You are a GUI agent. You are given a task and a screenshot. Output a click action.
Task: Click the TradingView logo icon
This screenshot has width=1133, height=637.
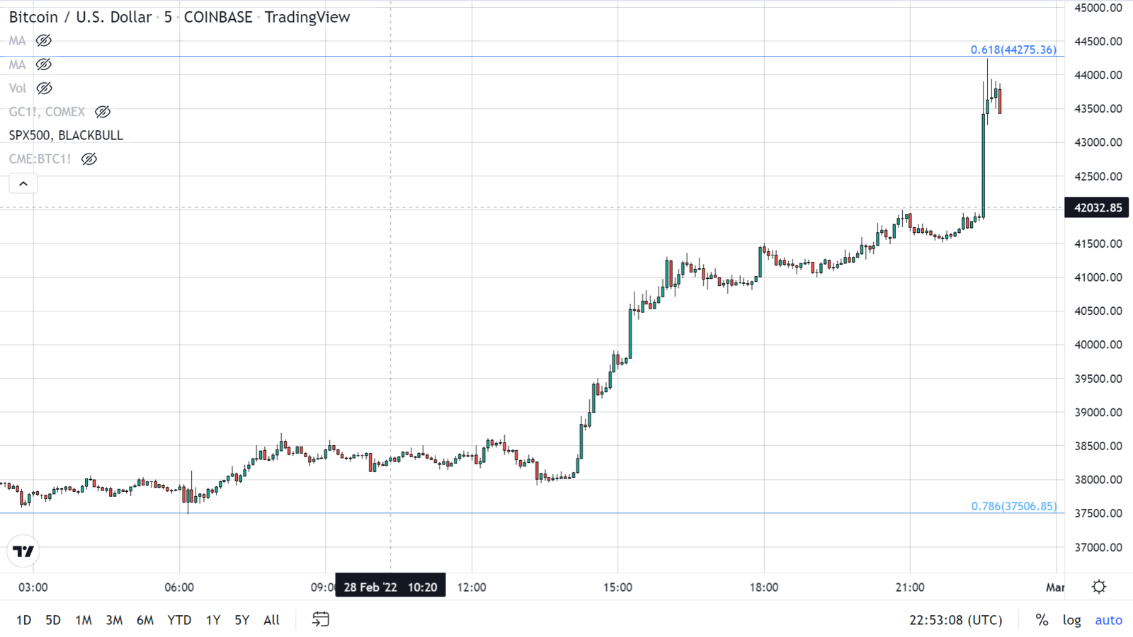[x=23, y=551]
